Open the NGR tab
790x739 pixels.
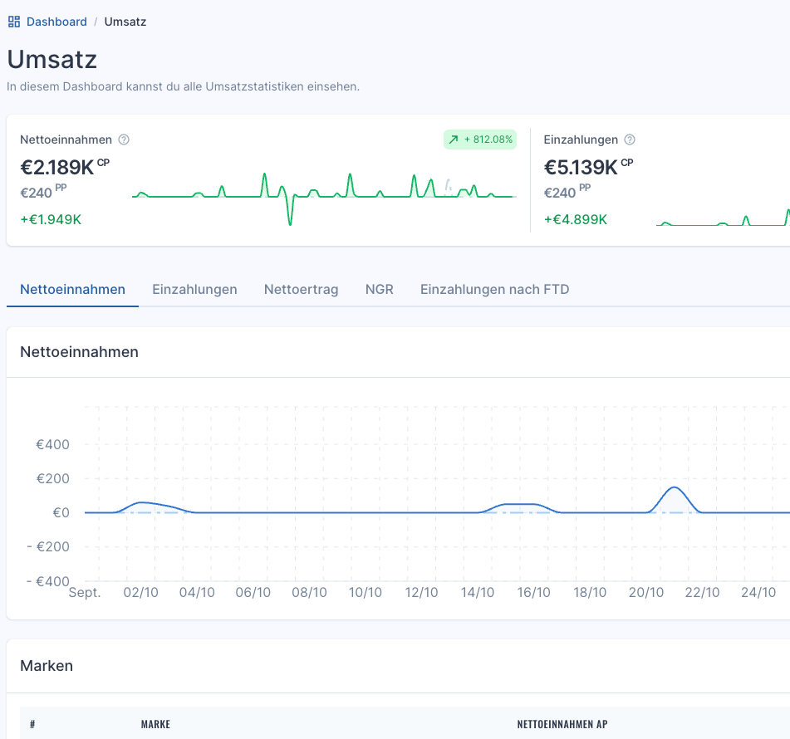[x=379, y=289]
